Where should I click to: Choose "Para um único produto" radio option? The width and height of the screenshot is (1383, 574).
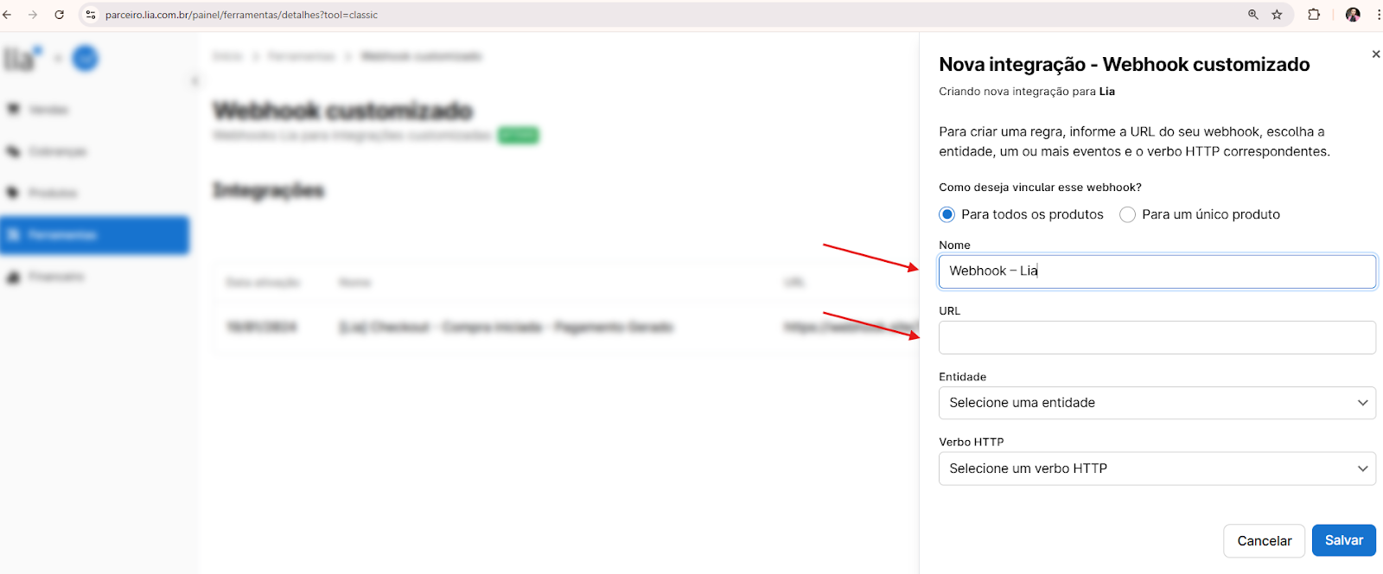coord(1127,214)
